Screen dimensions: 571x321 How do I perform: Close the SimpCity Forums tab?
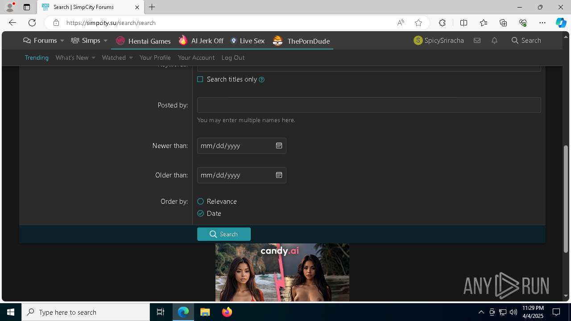(x=137, y=7)
